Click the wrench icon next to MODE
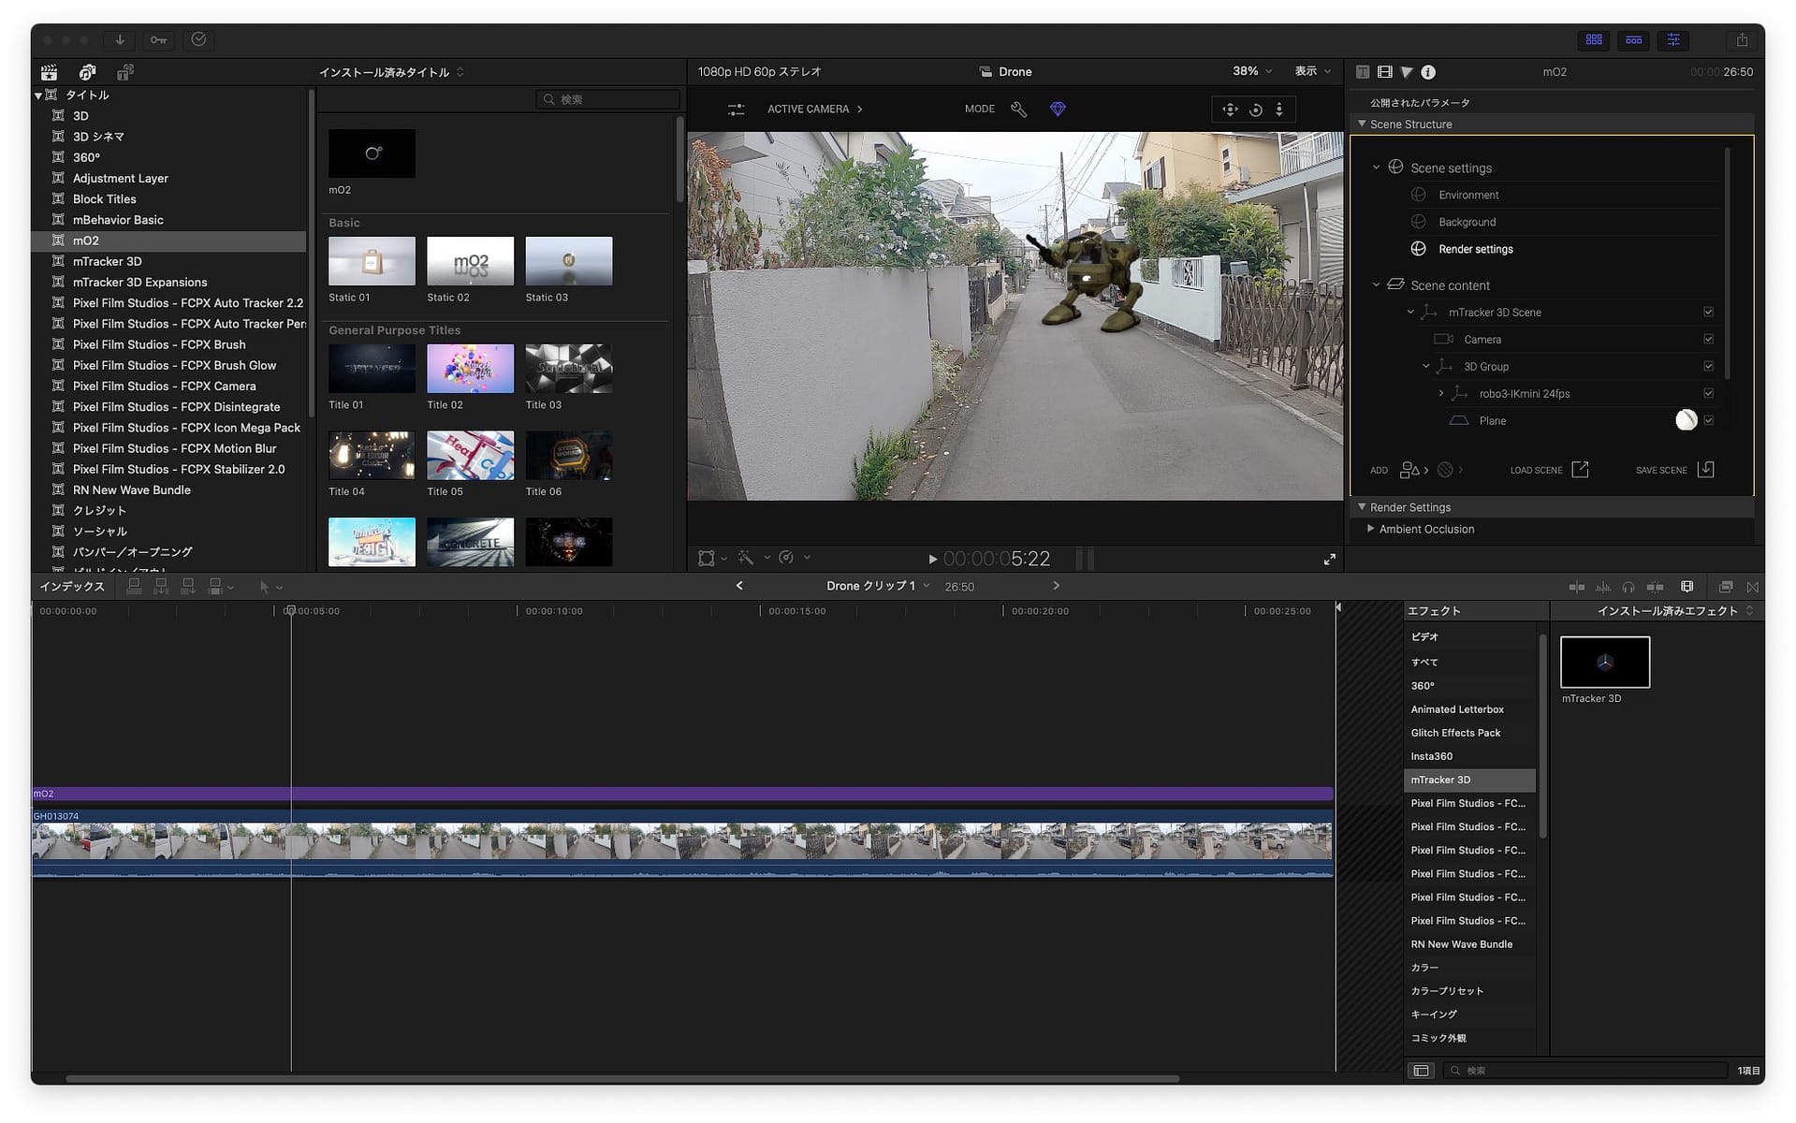This screenshot has height=1123, width=1796. (1018, 109)
